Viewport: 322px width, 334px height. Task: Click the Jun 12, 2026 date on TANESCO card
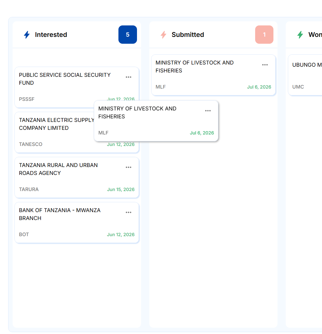point(121,145)
